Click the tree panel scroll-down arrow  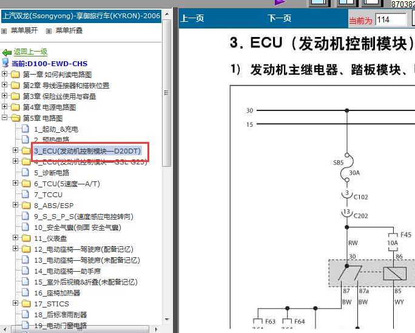(167, 320)
